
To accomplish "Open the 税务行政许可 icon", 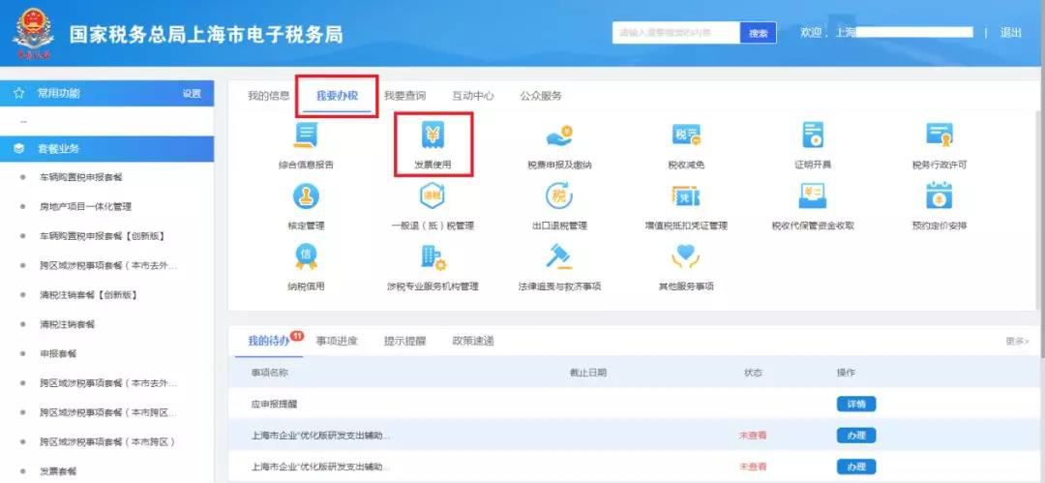I will 939,136.
